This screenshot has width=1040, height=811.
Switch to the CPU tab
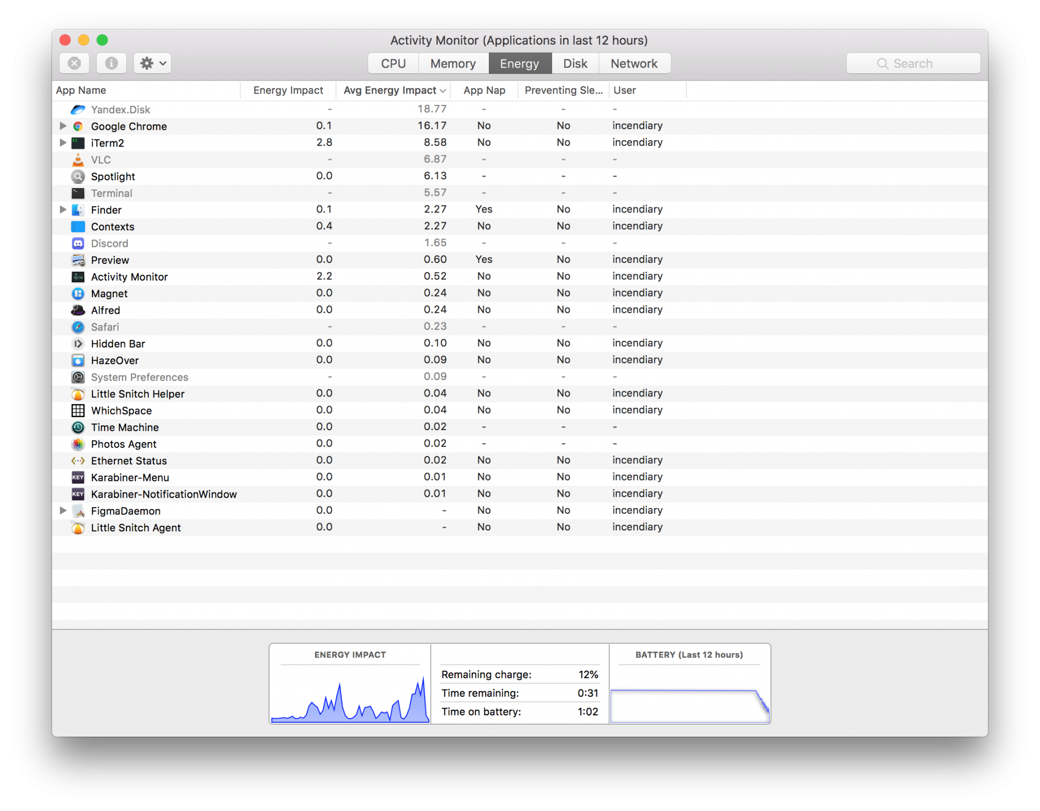[x=393, y=63]
